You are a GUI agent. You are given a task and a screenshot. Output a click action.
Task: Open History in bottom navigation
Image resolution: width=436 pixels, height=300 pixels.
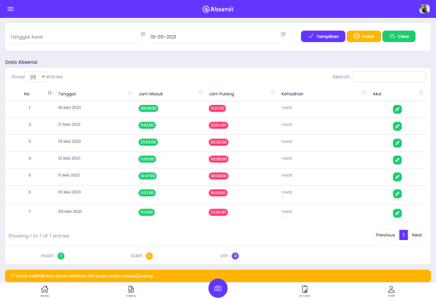click(131, 290)
